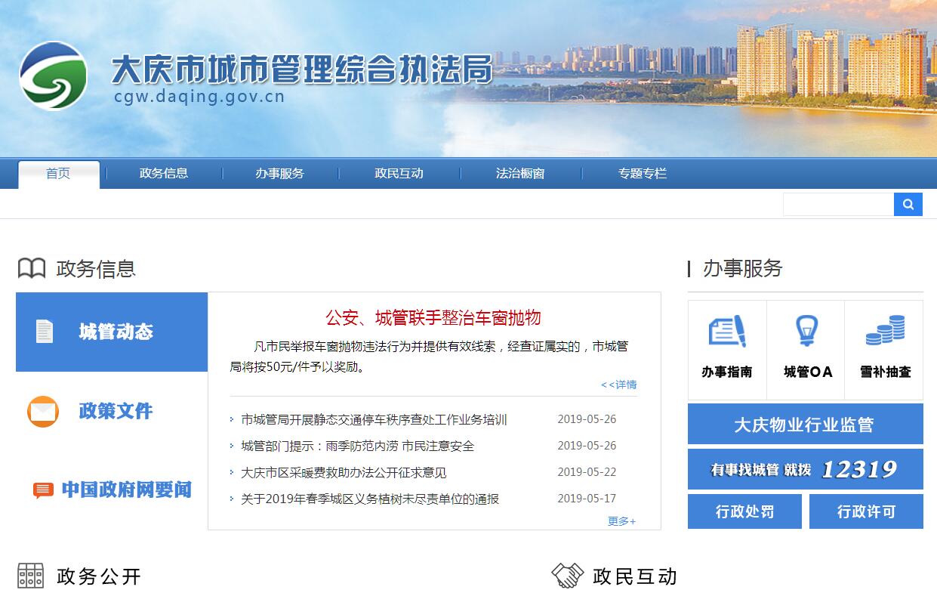Open the 专题专栏 navigation item
937x590 pixels.
point(643,174)
